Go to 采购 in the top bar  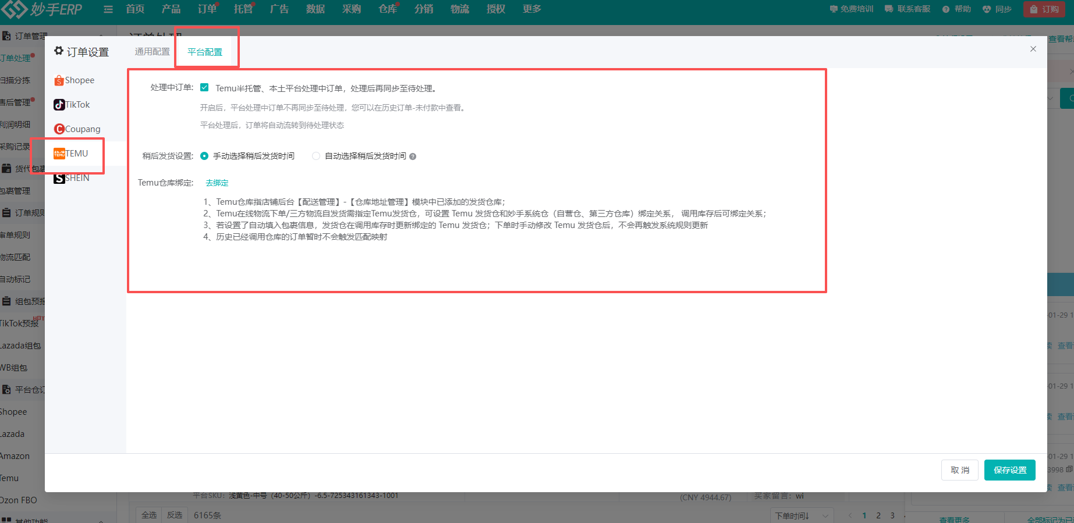tap(352, 9)
